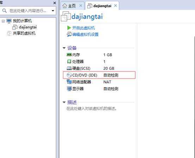Click CD/DVD 自动检测 value
This screenshot has height=158, width=195.
[x=111, y=75]
